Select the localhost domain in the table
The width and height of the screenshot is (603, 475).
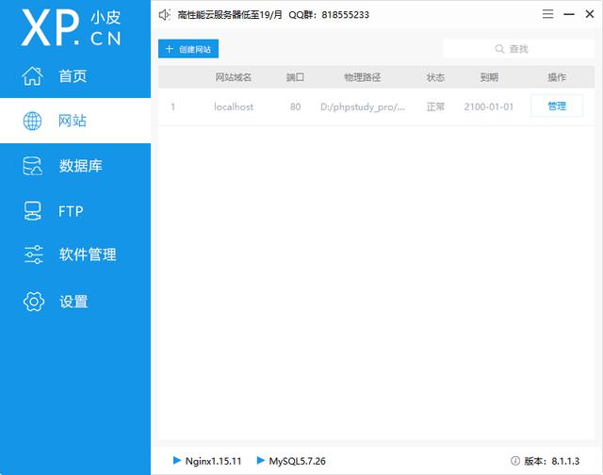234,106
